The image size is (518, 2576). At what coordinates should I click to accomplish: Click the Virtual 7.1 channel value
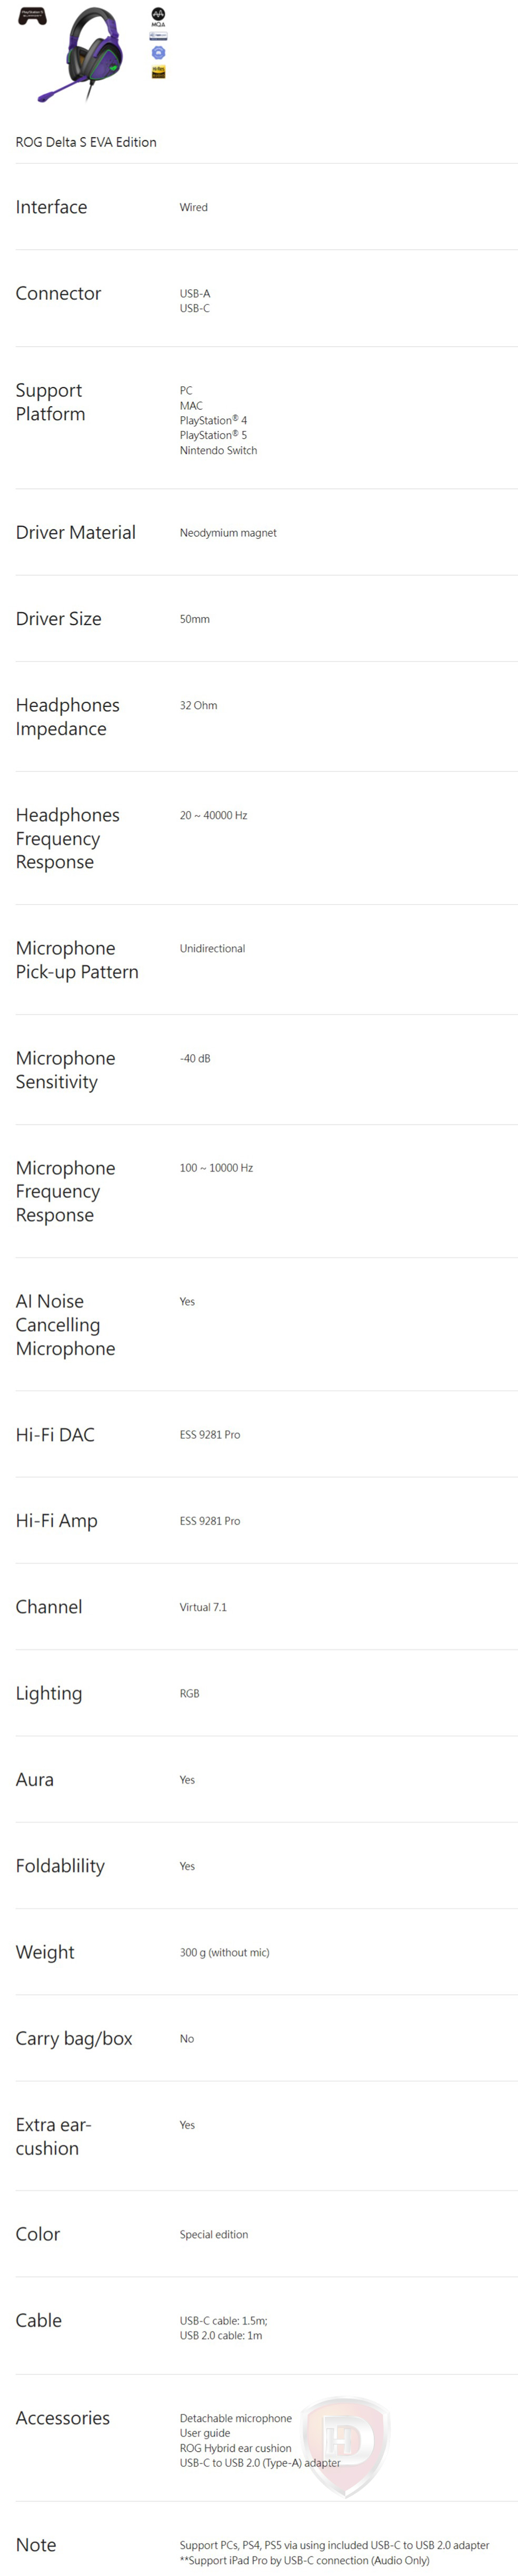point(203,1607)
